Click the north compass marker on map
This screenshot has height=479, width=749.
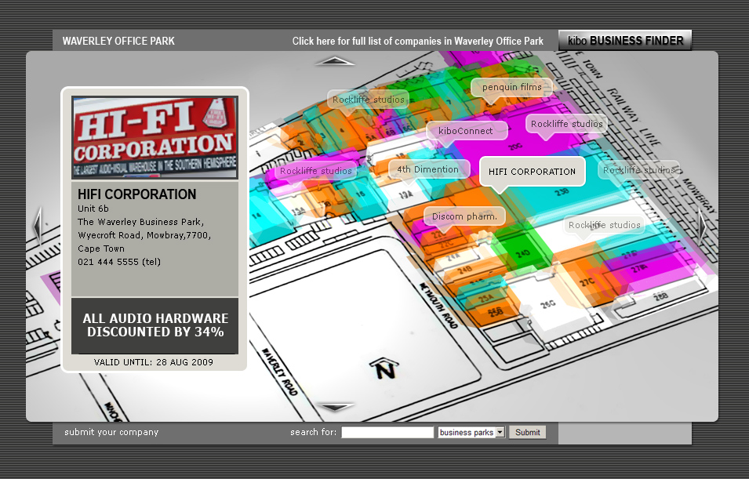click(384, 368)
